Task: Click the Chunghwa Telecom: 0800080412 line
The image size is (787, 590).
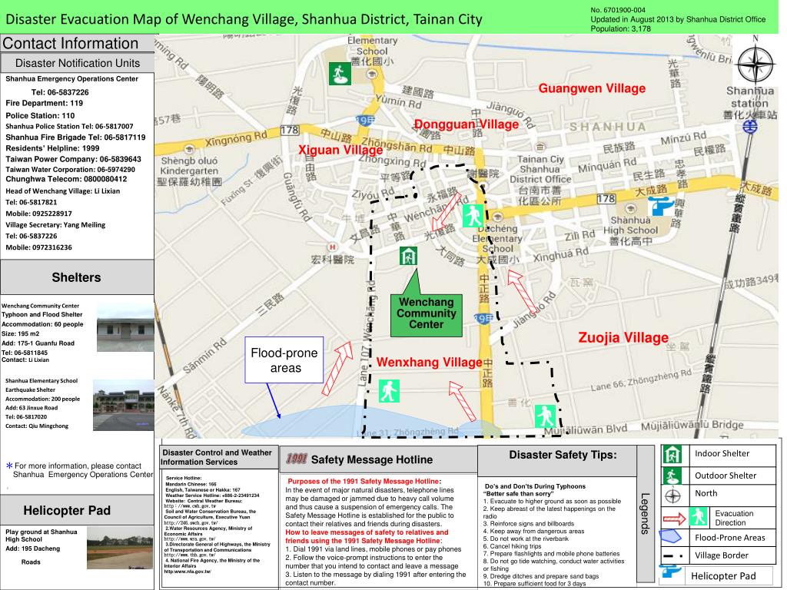Action: point(66,179)
